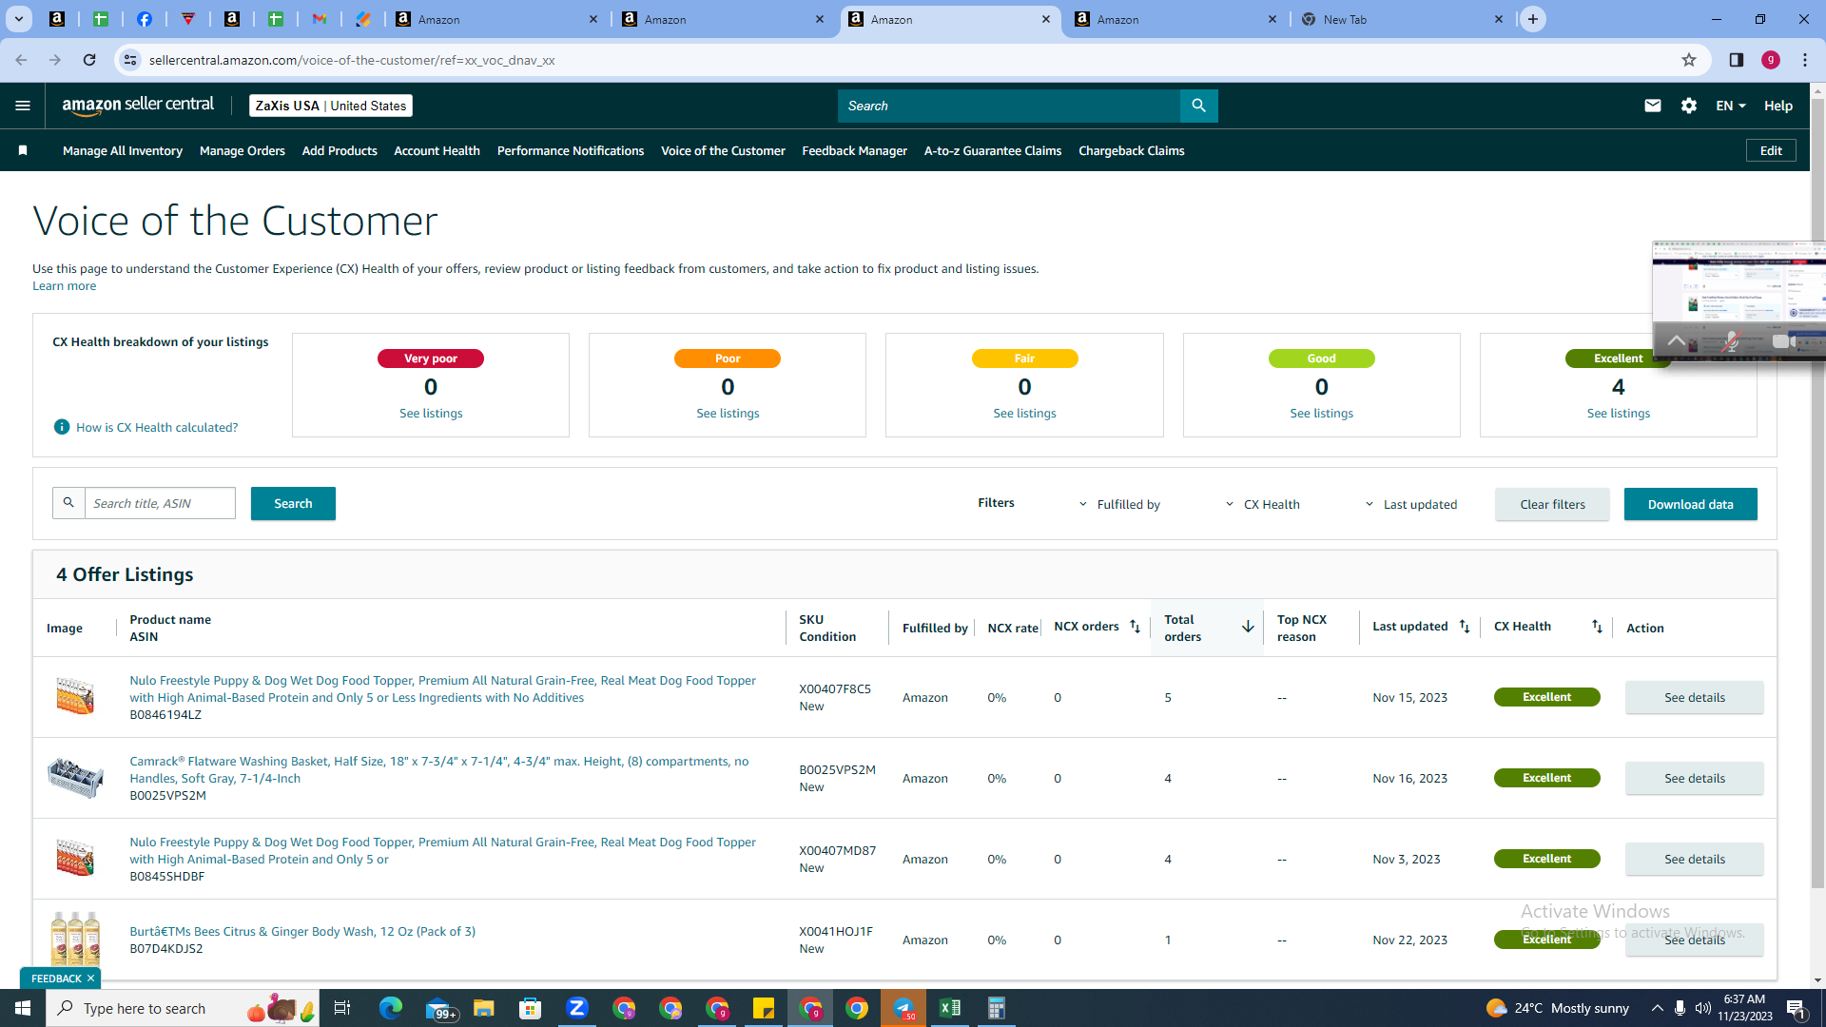The height and width of the screenshot is (1027, 1826).
Task: Open Telegram from the taskbar
Action: (903, 1008)
